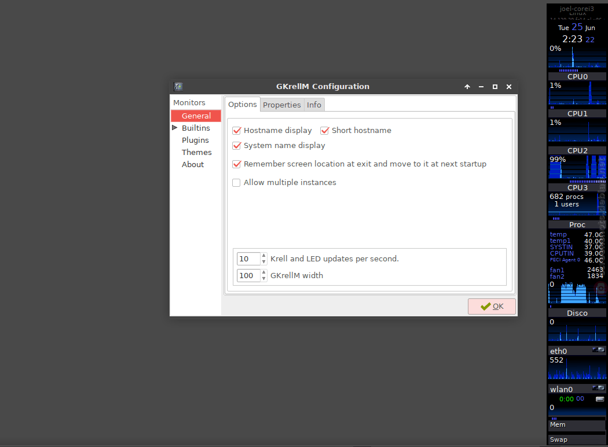Click the wlan0 network LED indicator

[598, 388]
